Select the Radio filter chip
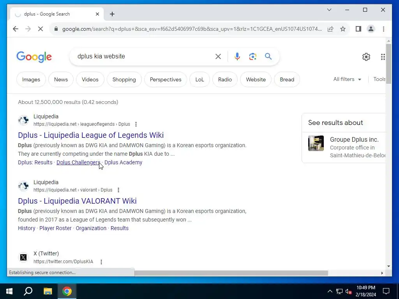The height and width of the screenshot is (299, 399). 225,79
